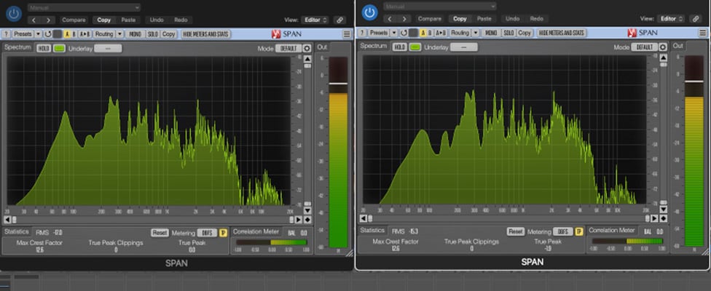Go to previous preset in right window
The image size is (711, 291).
coord(390,19)
